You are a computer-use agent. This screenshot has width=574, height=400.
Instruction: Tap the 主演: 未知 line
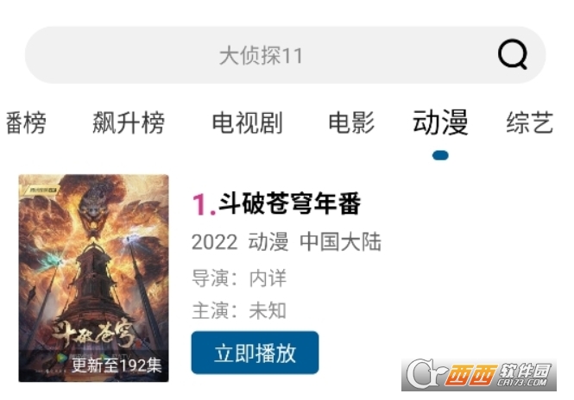click(x=239, y=311)
